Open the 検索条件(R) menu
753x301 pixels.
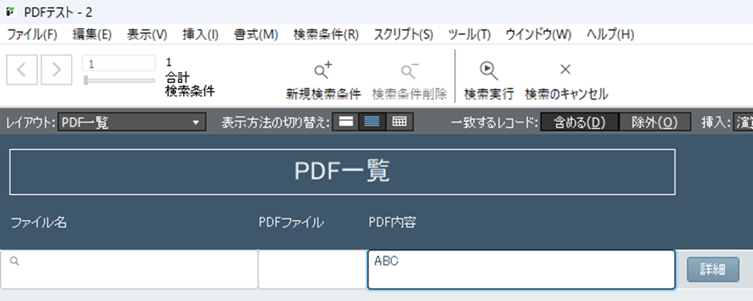(325, 35)
